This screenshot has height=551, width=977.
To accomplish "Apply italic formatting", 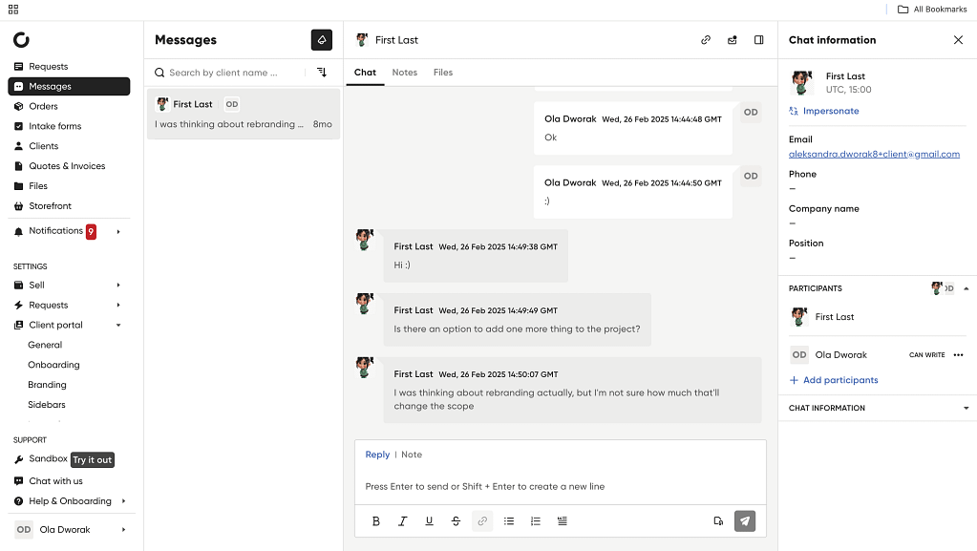I will 402,521.
